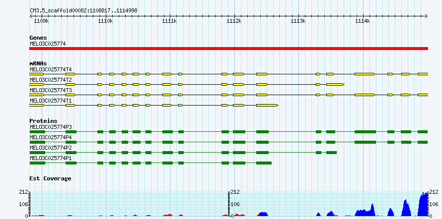This screenshot has width=442, height=219.
Task: Select the MELO3C025774T3 mRNA label
Action: coord(51,90)
